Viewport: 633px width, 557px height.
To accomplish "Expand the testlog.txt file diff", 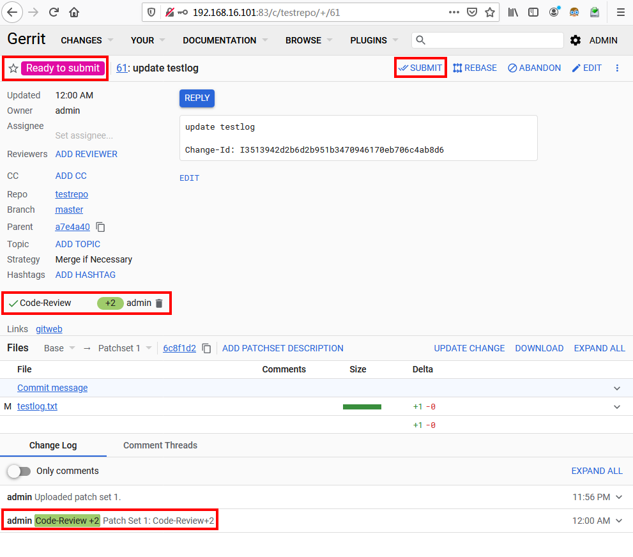I will coord(617,407).
